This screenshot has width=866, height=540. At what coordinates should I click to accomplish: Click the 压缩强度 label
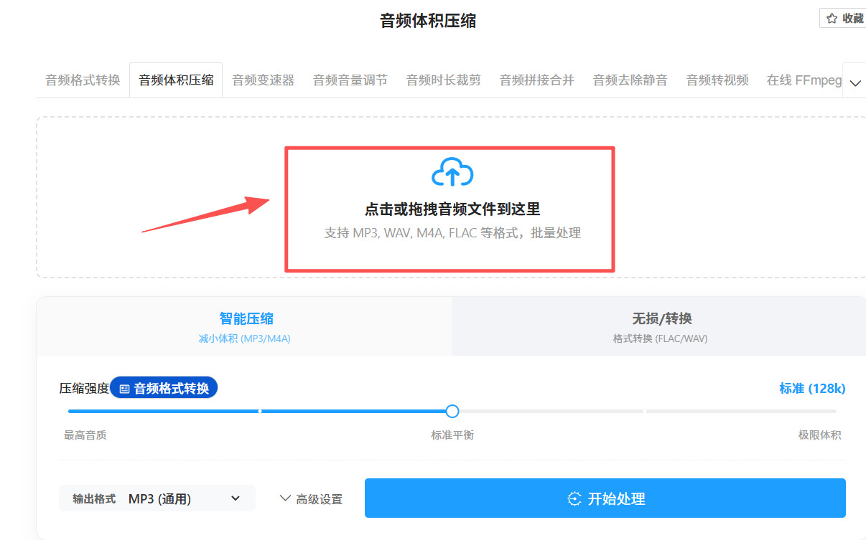click(x=84, y=389)
